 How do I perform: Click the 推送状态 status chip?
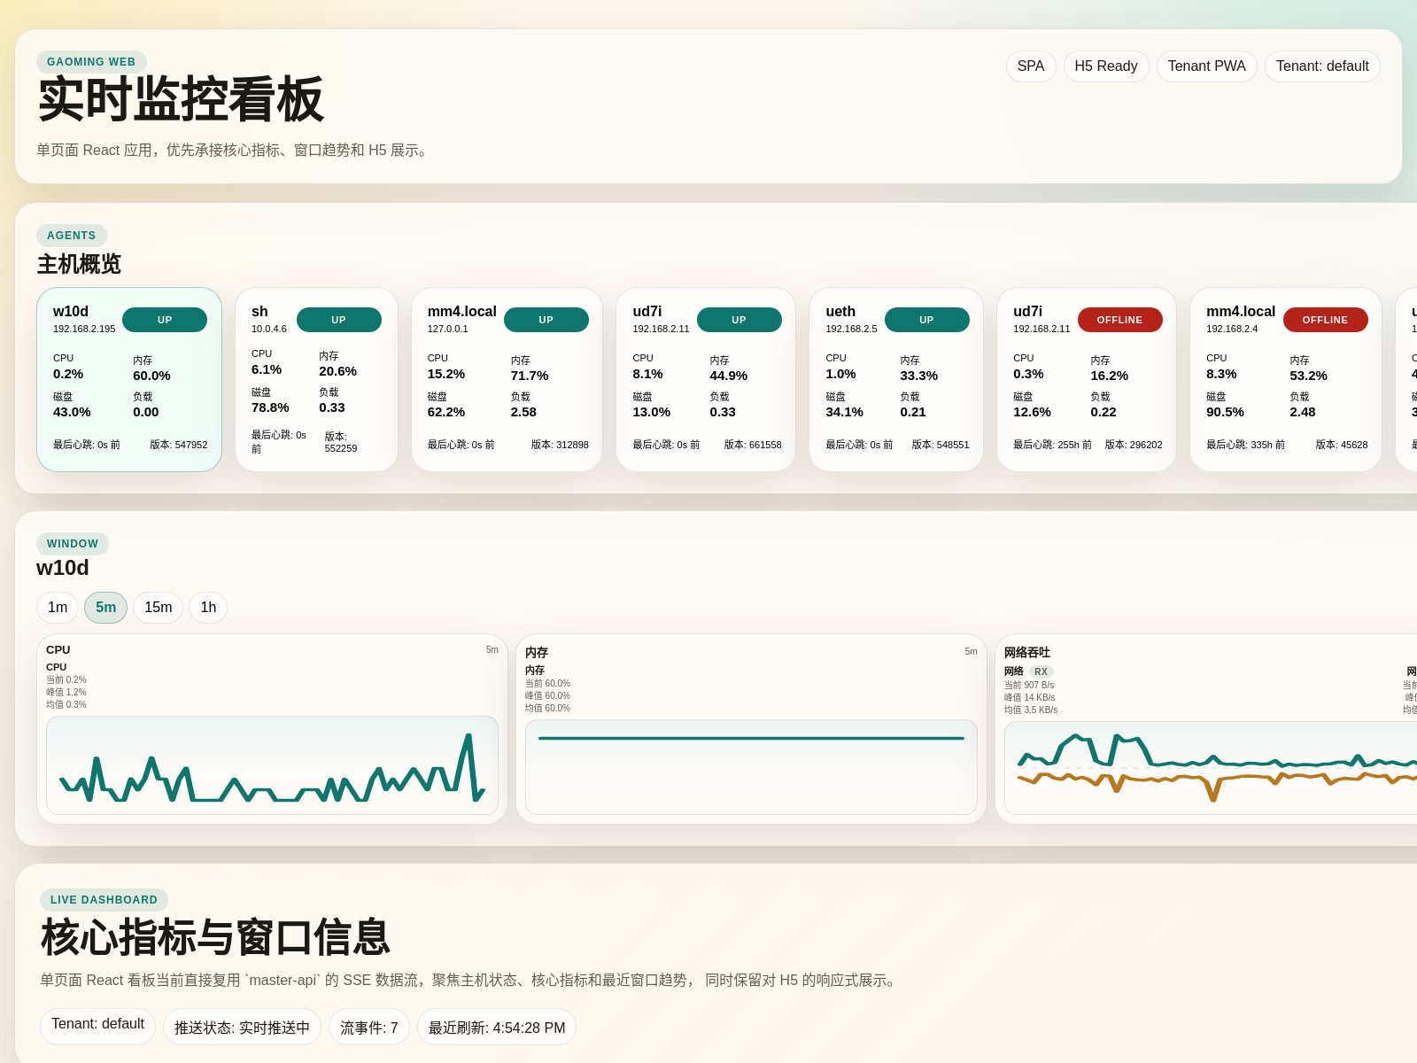pos(242,1028)
